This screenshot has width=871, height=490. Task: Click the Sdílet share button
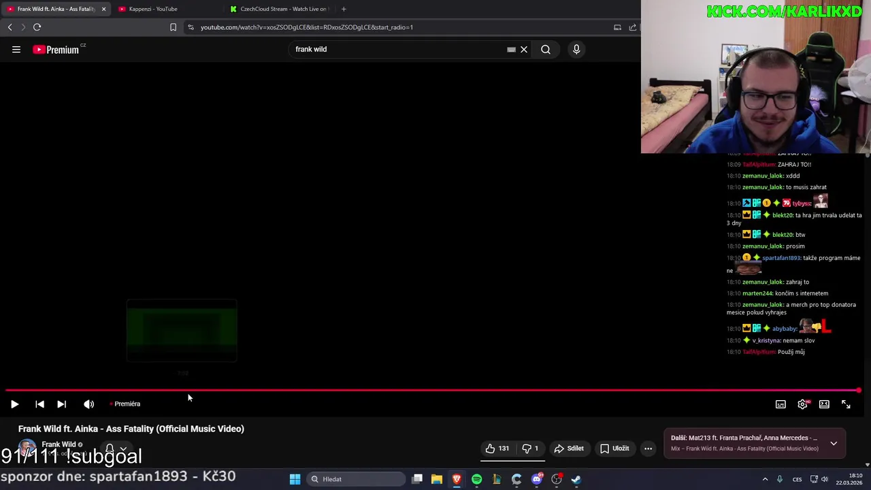(x=569, y=448)
